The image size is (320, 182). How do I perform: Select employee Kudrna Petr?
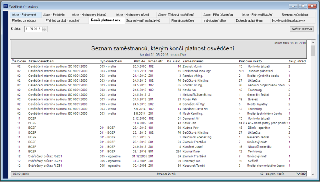pos(190,128)
